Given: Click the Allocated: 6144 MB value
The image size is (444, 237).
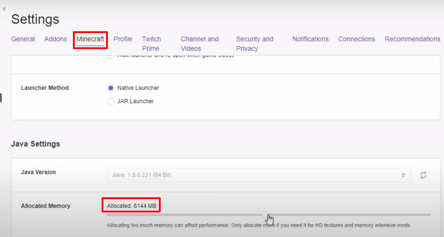Looking at the screenshot, I should (132, 206).
